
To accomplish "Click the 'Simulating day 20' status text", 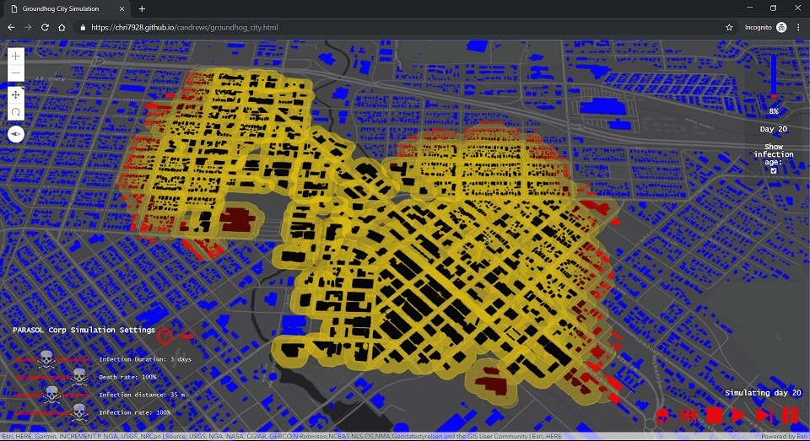I will (763, 393).
